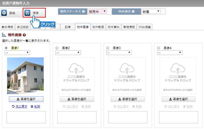This screenshot has width=204, height=129.
Task: Click cloud upload icon in 画像3 panel
Action: pos(127,69)
